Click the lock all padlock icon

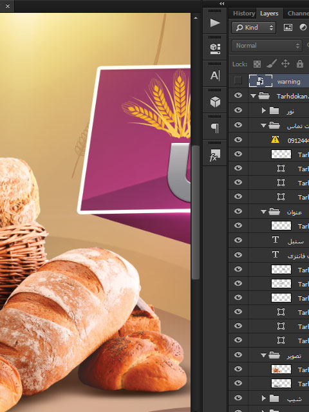tap(300, 64)
